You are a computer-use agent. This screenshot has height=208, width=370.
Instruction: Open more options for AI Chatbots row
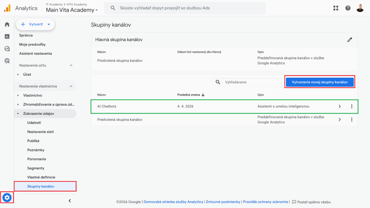click(352, 107)
